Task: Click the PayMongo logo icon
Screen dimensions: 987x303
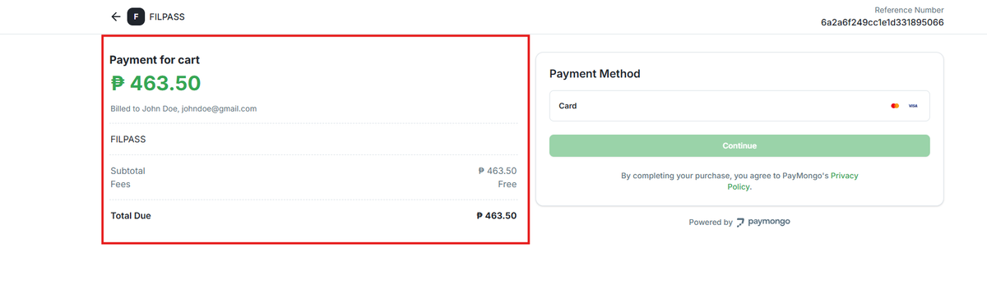Action: click(x=741, y=223)
